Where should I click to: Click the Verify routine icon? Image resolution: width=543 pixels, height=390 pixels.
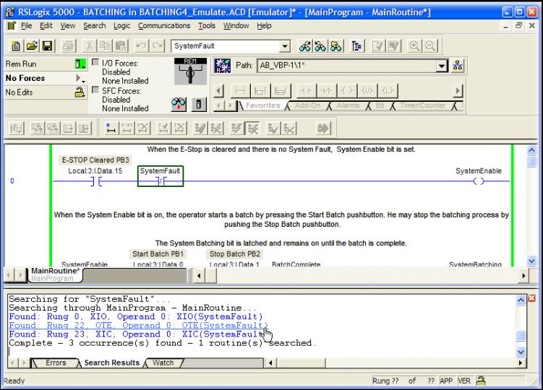click(x=378, y=45)
